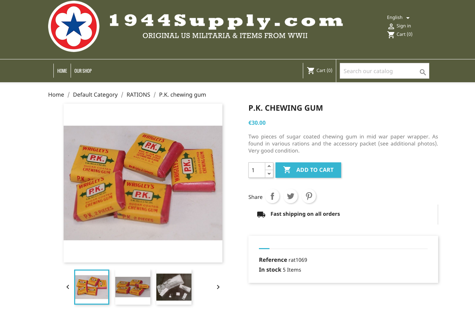The height and width of the screenshot is (324, 475).
Task: Increase quantity with up arrow
Action: tap(269, 166)
